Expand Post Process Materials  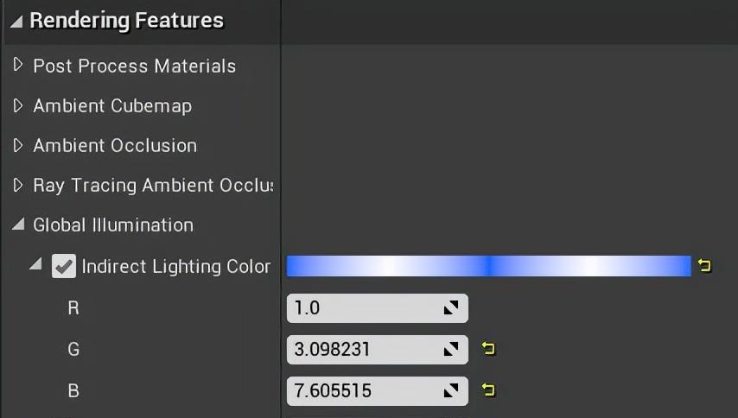coord(18,66)
